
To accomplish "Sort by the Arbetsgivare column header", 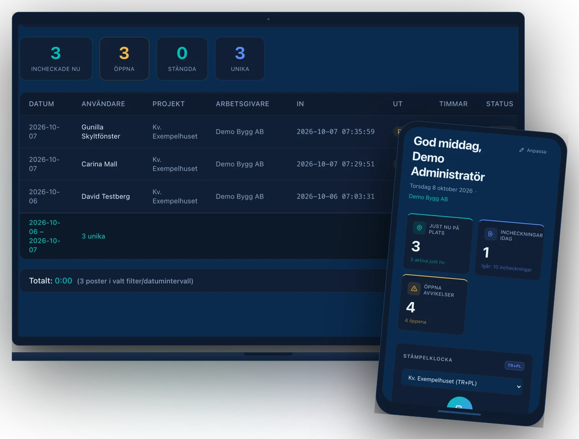I will pos(243,104).
